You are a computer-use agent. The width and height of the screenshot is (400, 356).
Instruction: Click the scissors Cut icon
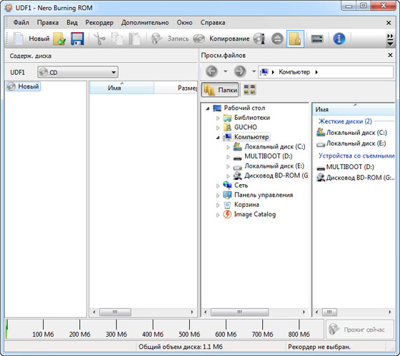(99, 39)
